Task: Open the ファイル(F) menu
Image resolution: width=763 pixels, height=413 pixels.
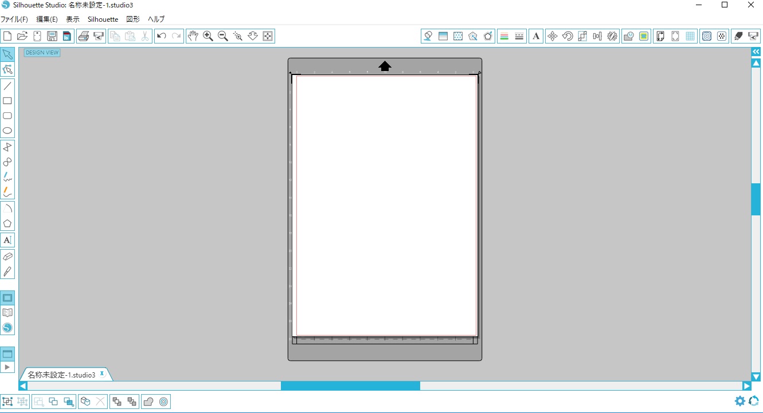Action: (x=15, y=19)
